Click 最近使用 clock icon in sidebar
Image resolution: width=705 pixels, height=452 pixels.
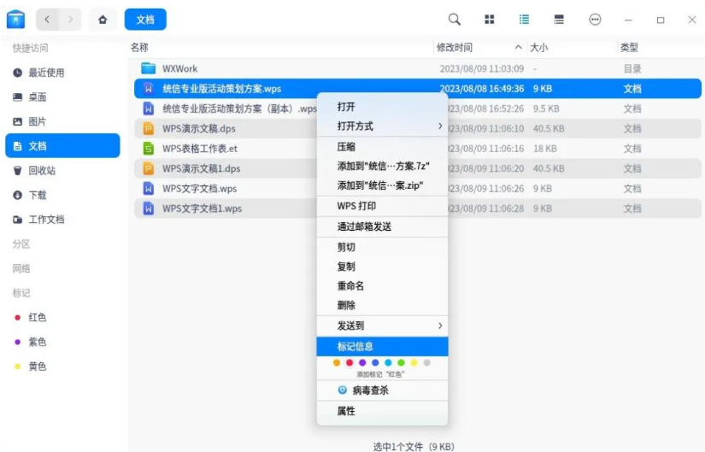pyautogui.click(x=18, y=73)
